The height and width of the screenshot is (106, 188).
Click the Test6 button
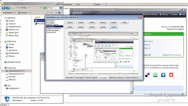pos(124,22)
